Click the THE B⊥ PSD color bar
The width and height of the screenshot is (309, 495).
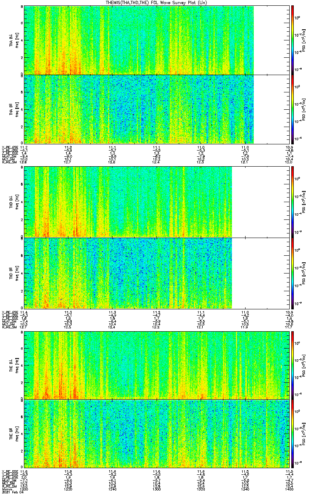tap(292, 365)
